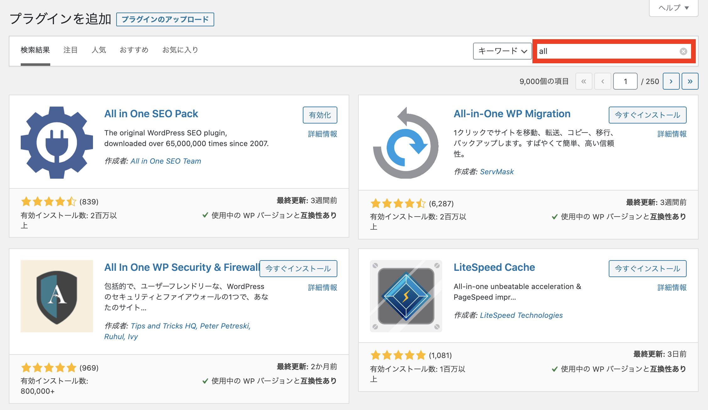Viewport: 708px width, 410px height.
Task: Visit author All in One SEO Team
Action: click(x=166, y=161)
